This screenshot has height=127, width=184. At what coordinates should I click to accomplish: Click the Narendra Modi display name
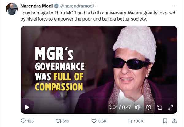pos(36,6)
